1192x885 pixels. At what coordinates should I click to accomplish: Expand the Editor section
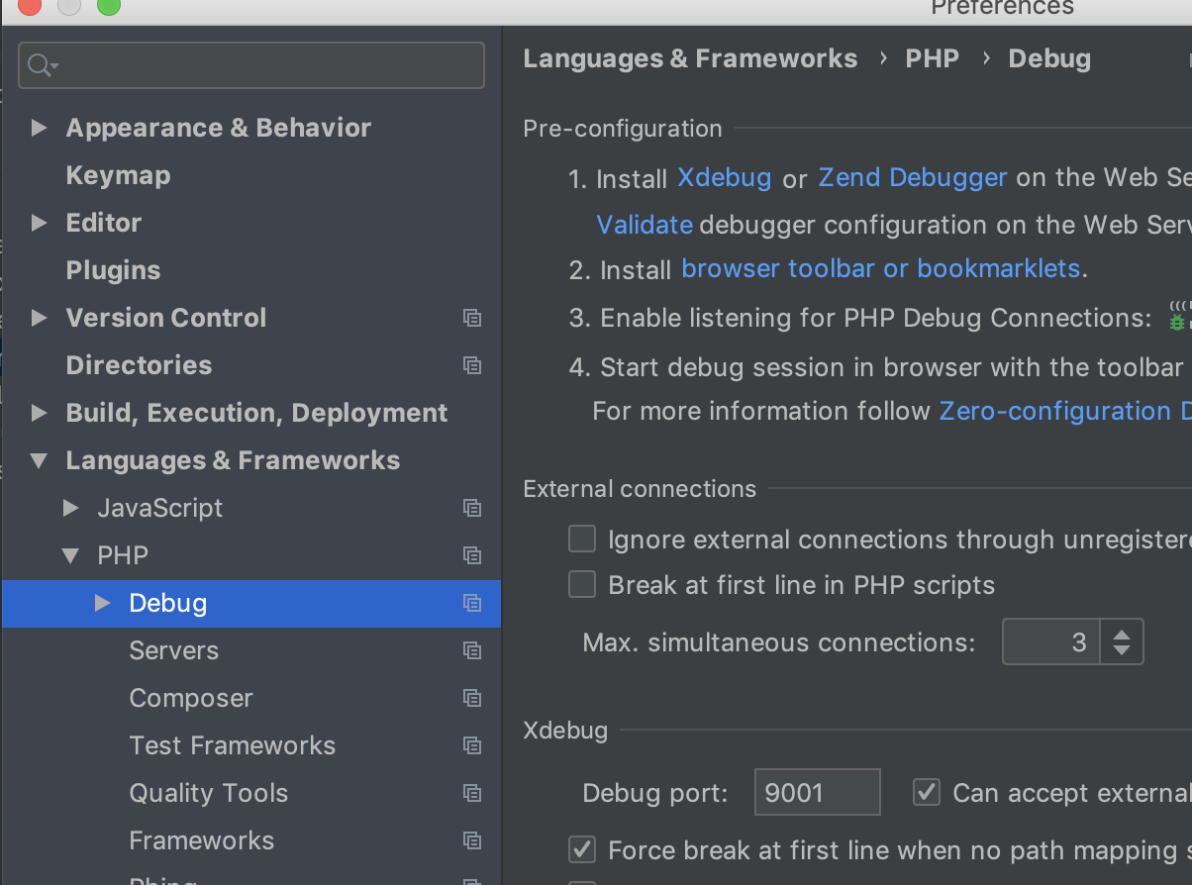40,223
